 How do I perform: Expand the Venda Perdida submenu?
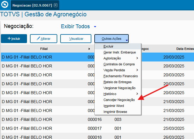tap(118, 70)
